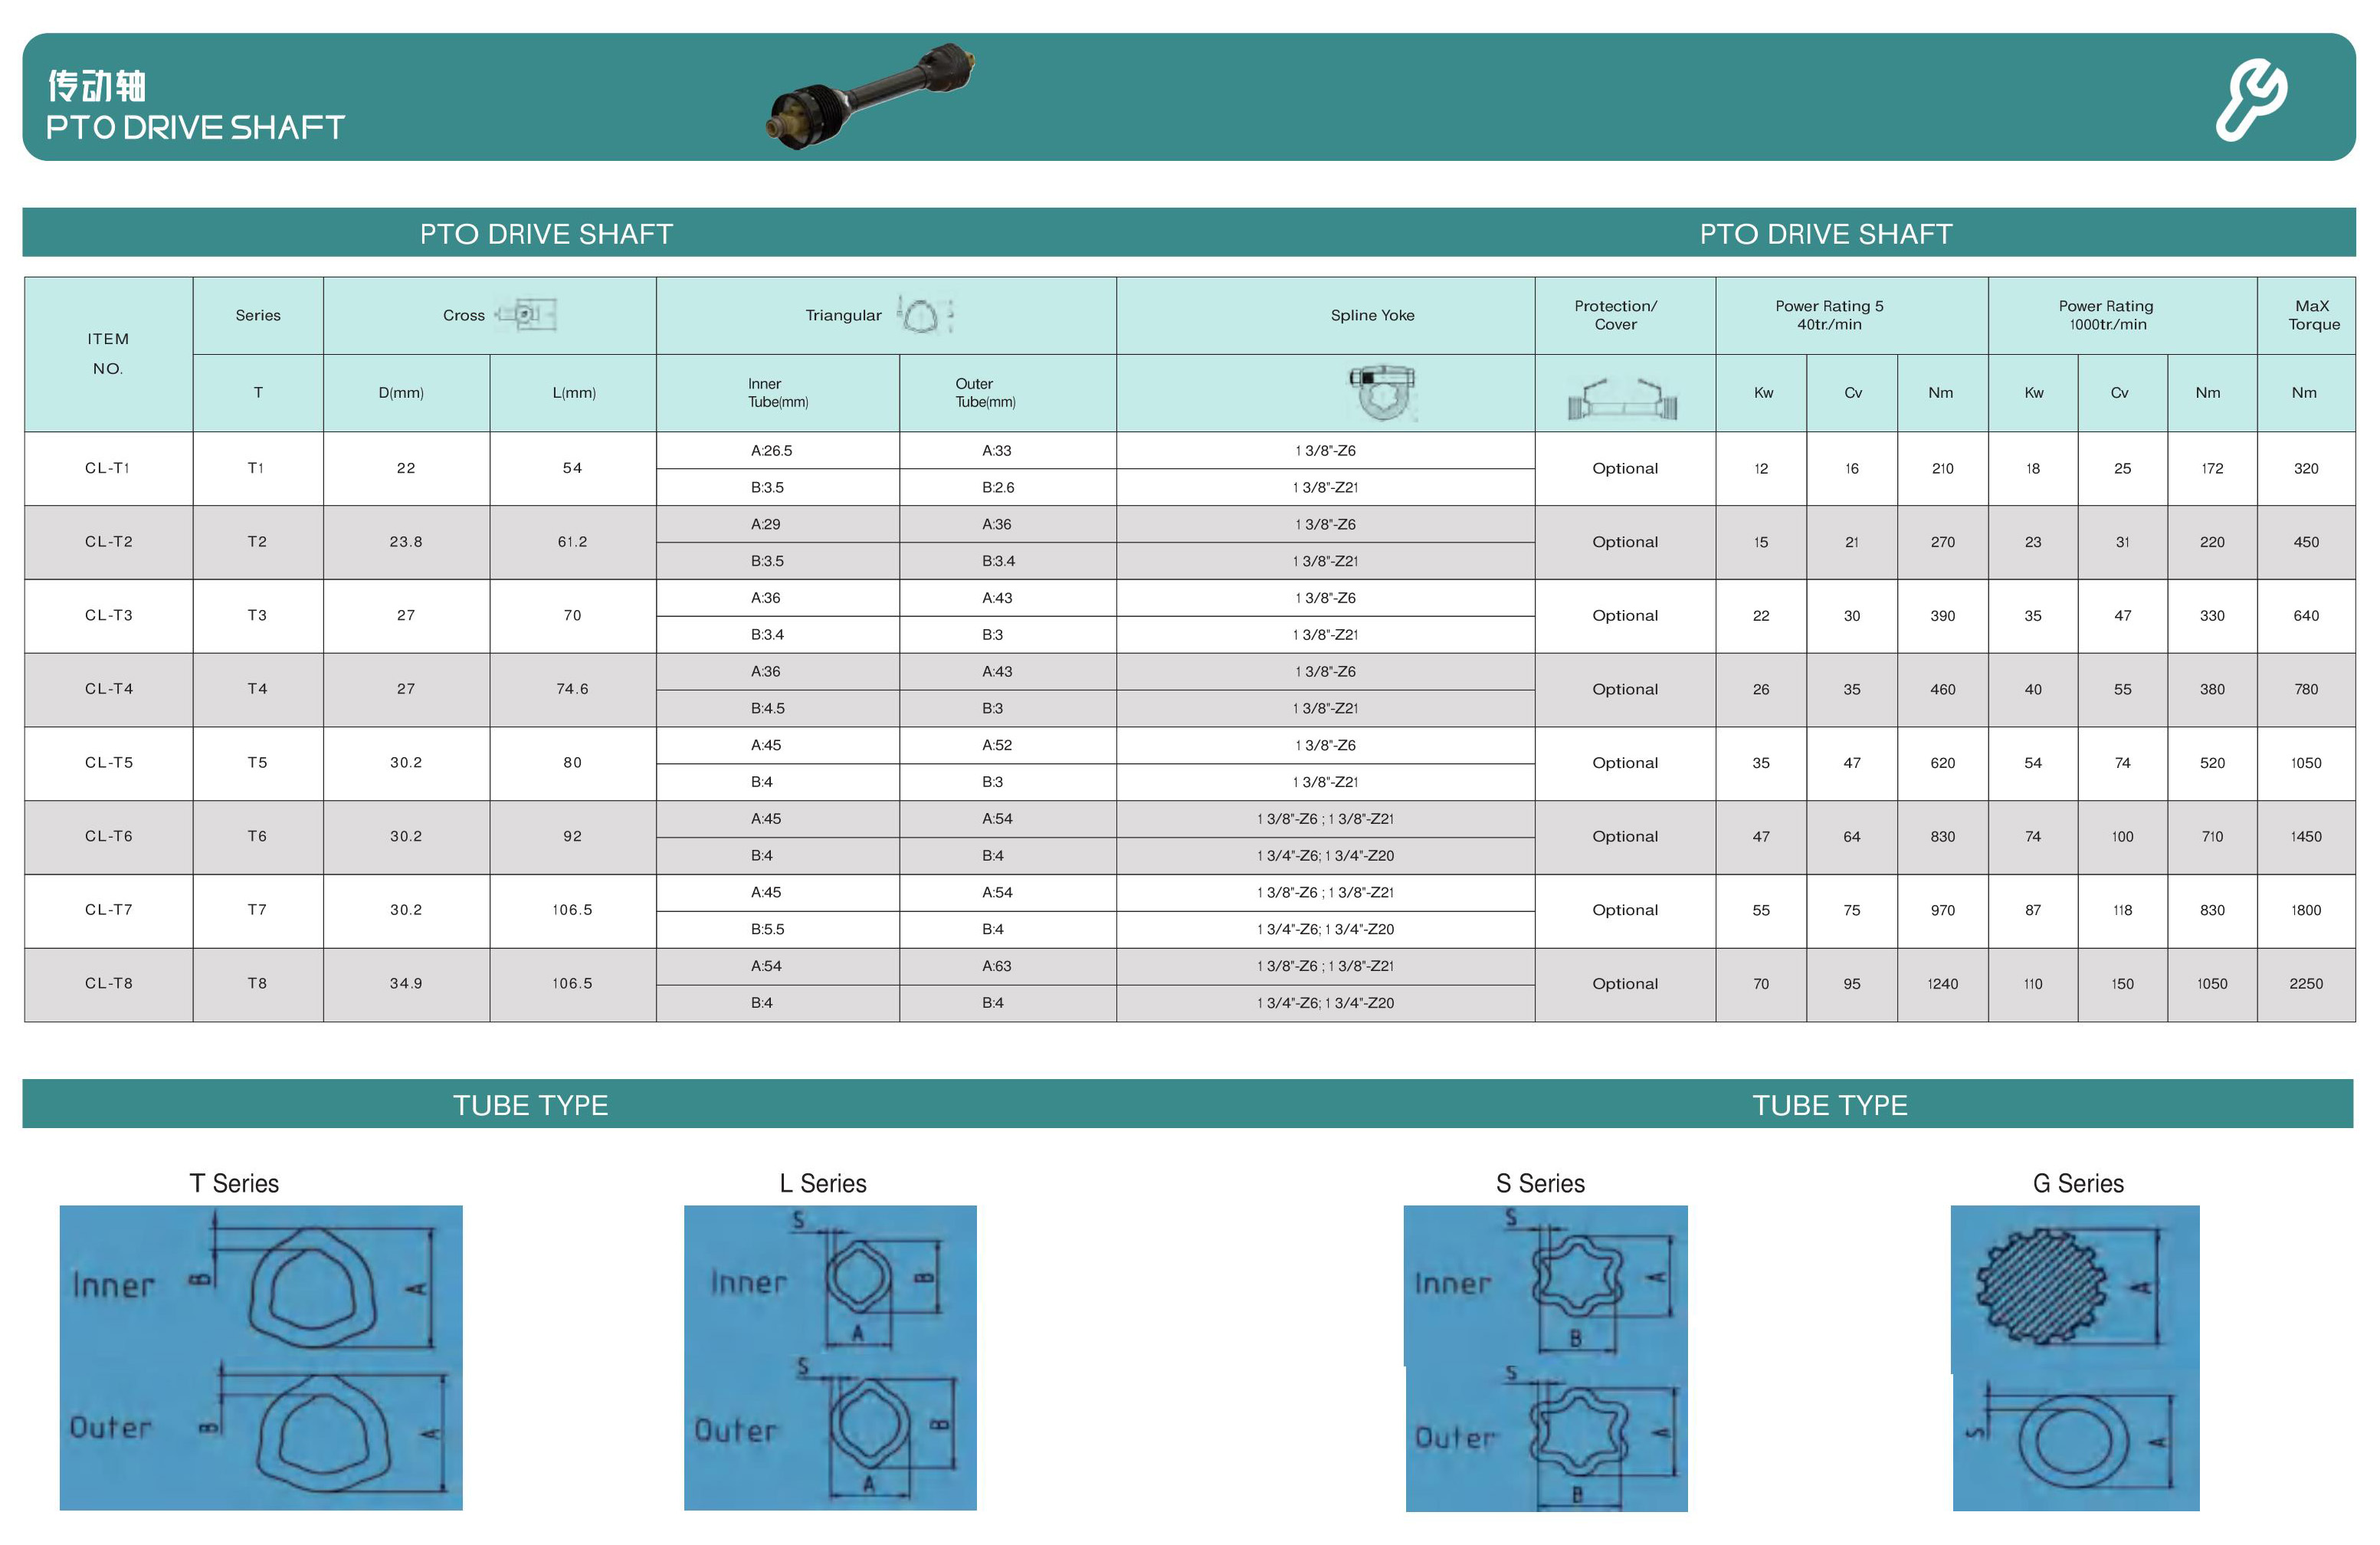Viewport: 2380px width, 1545px height.
Task: Click the left TUBE TYPE section banner
Action: coord(530,1104)
